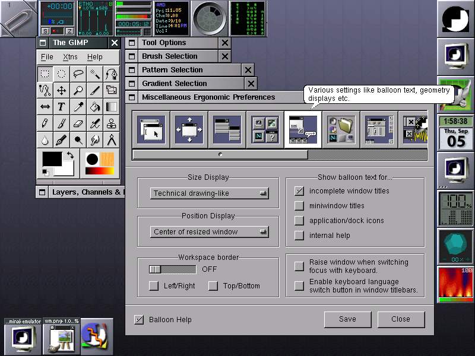Enable balloon text for internal help

[x=299, y=235]
